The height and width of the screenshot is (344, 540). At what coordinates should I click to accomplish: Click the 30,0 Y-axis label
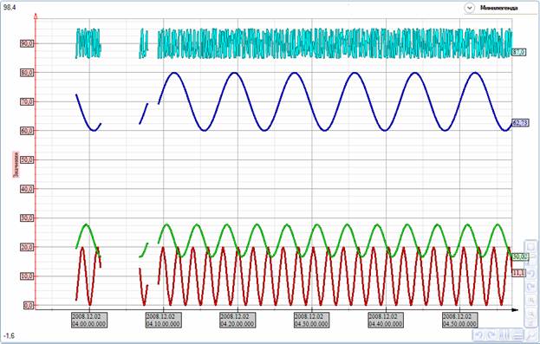click(27, 218)
